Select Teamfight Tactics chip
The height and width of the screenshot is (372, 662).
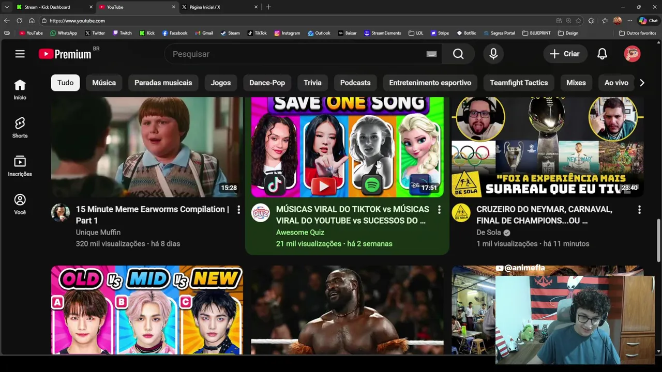tap(519, 83)
